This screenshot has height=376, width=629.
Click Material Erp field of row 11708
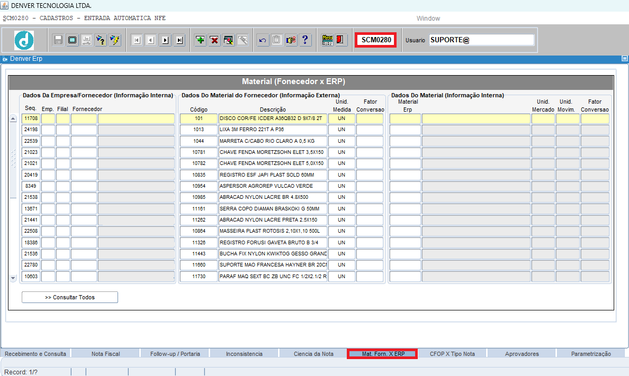405,118
